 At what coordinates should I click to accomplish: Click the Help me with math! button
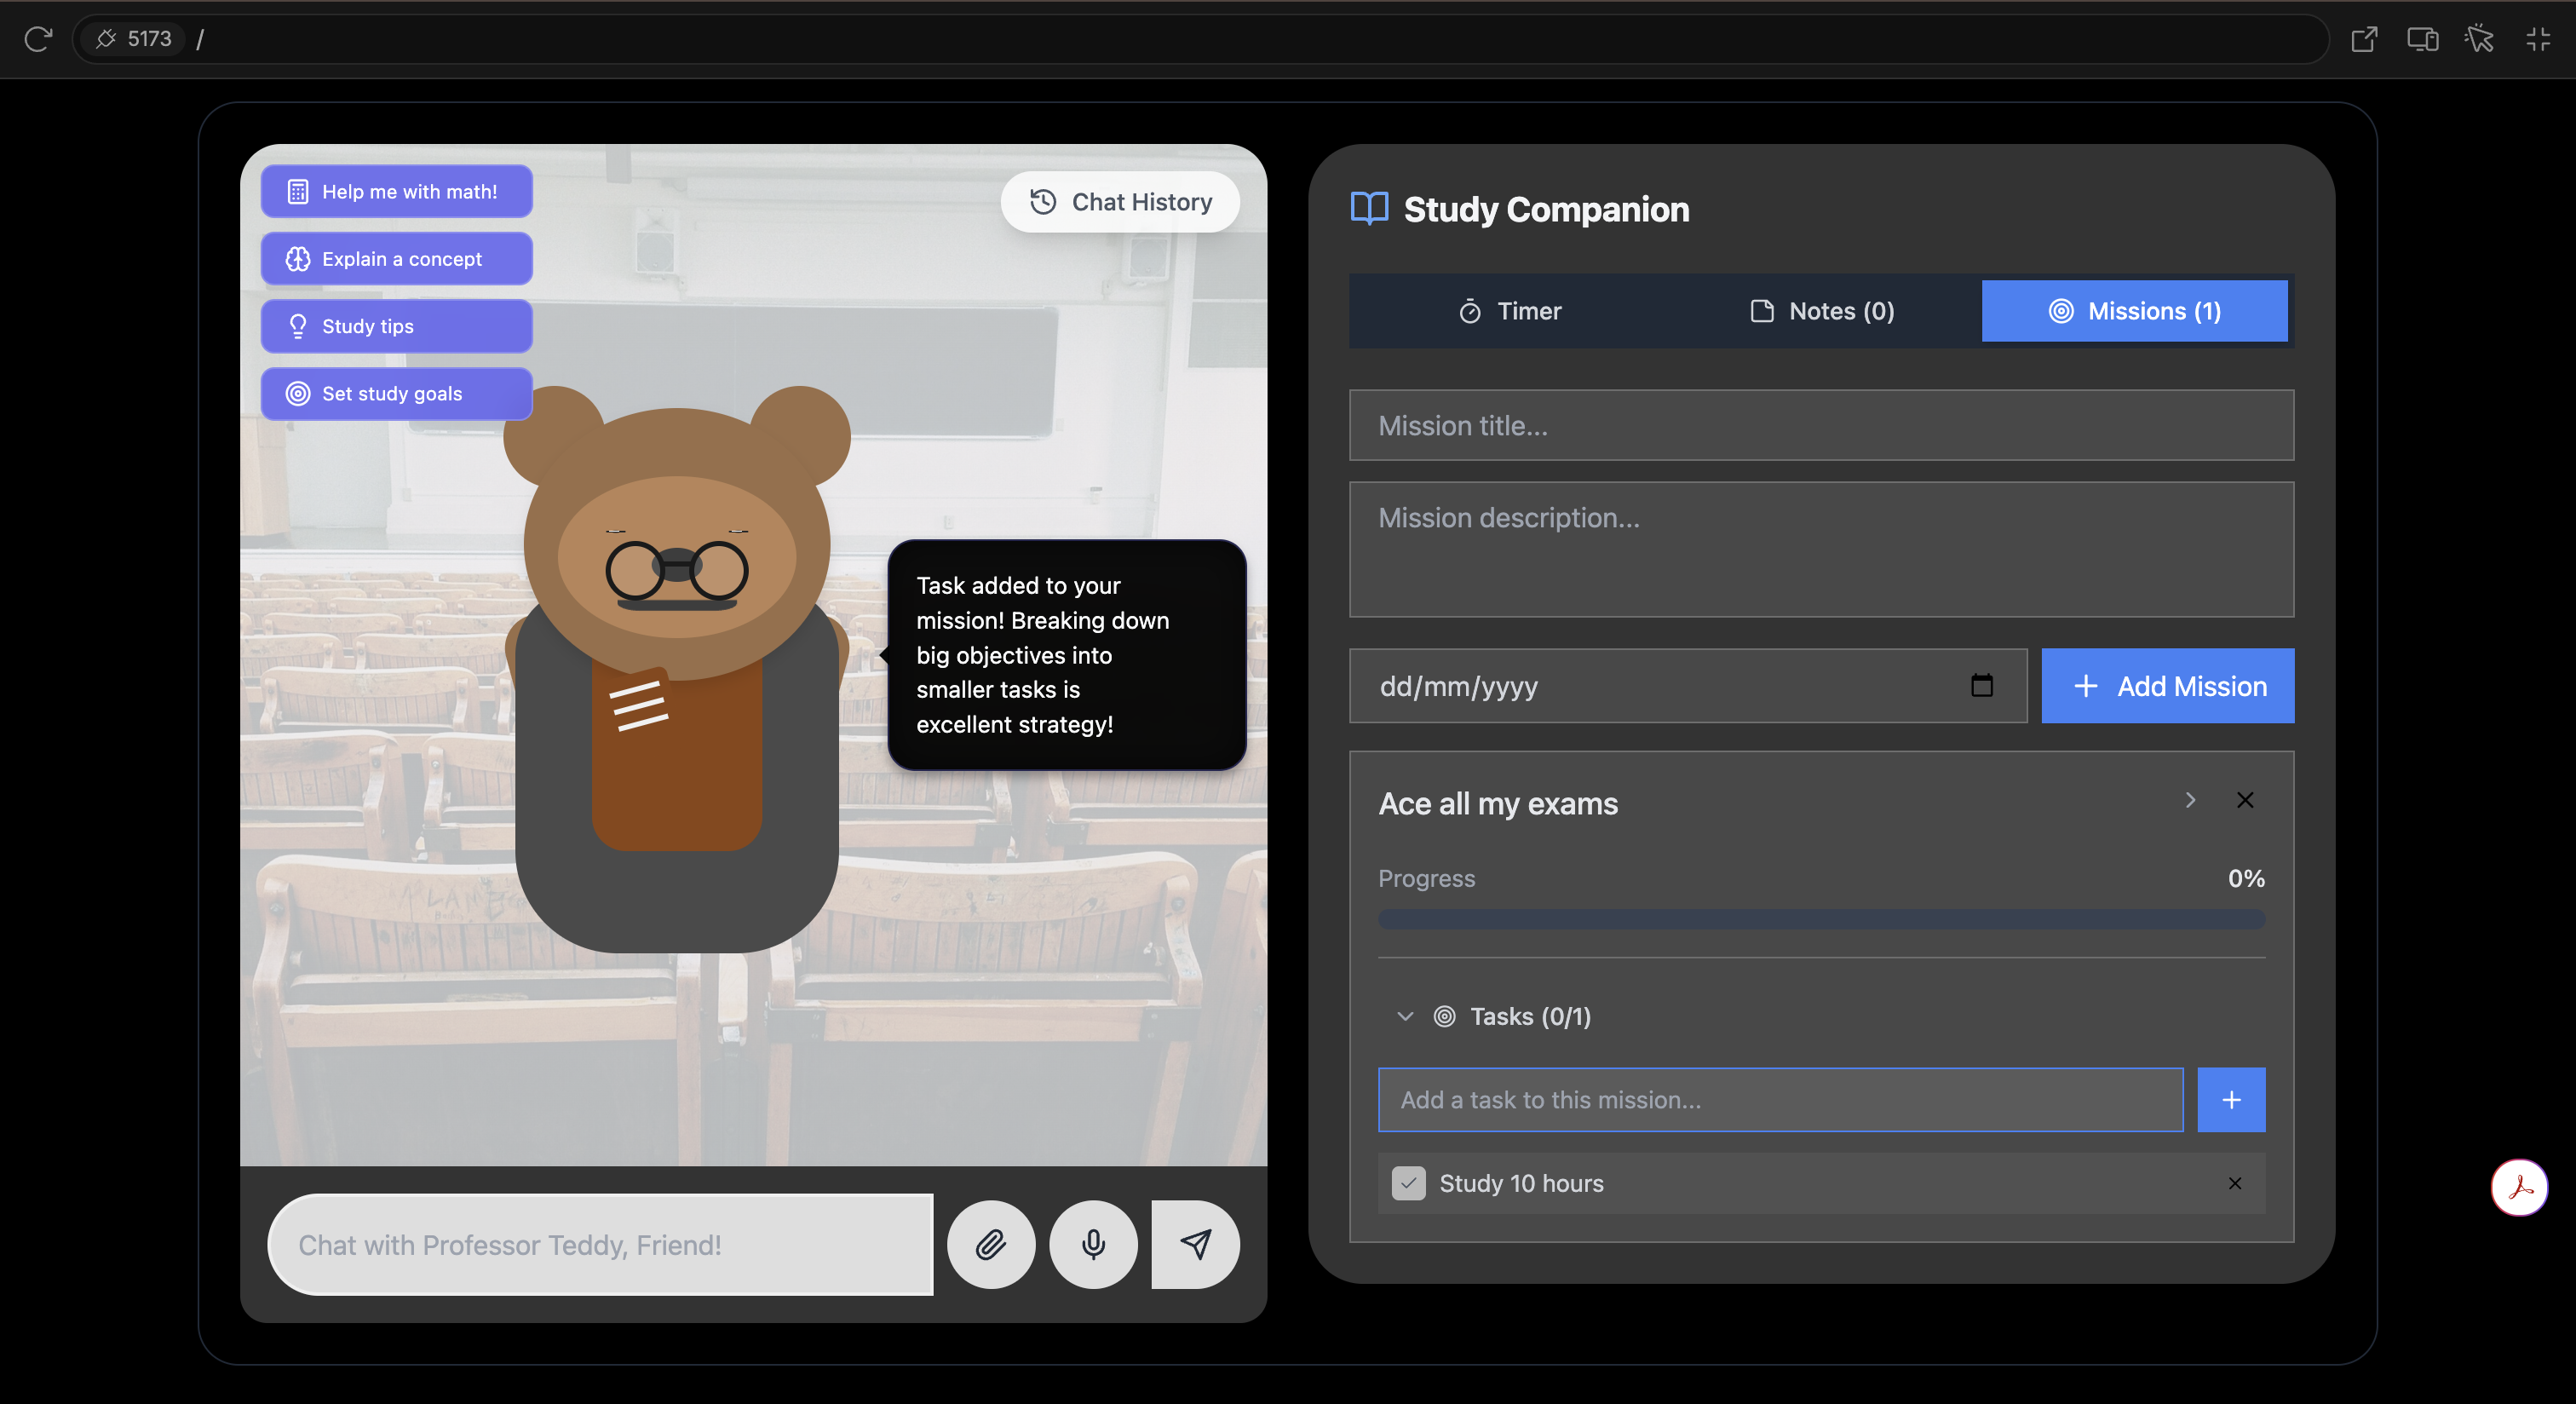(x=396, y=191)
